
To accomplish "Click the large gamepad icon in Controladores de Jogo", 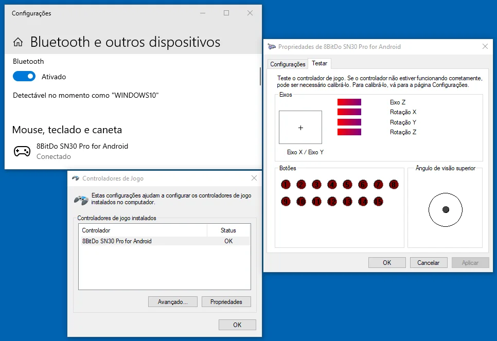I will [81, 200].
